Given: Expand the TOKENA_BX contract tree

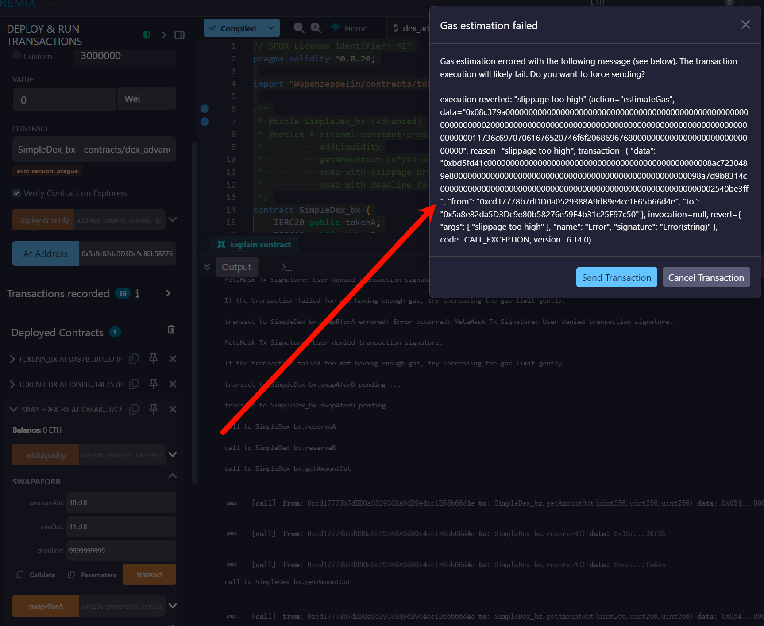Looking at the screenshot, I should click(12, 359).
